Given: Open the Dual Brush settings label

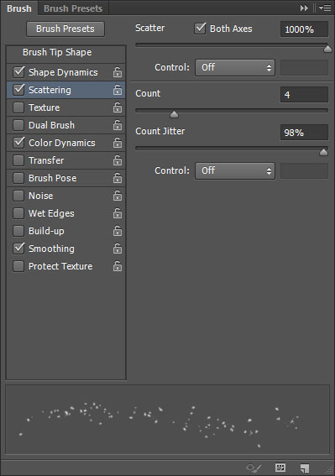Looking at the screenshot, I should pyautogui.click(x=51, y=125).
